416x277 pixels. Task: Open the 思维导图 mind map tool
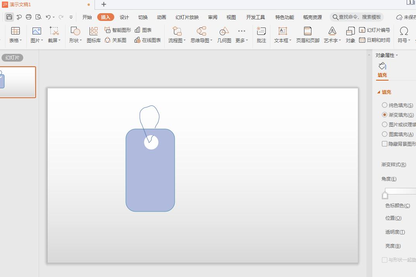[x=201, y=35]
